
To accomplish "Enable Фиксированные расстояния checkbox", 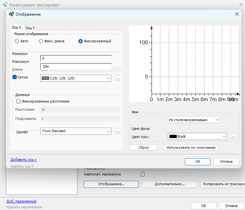I will tap(18, 101).
